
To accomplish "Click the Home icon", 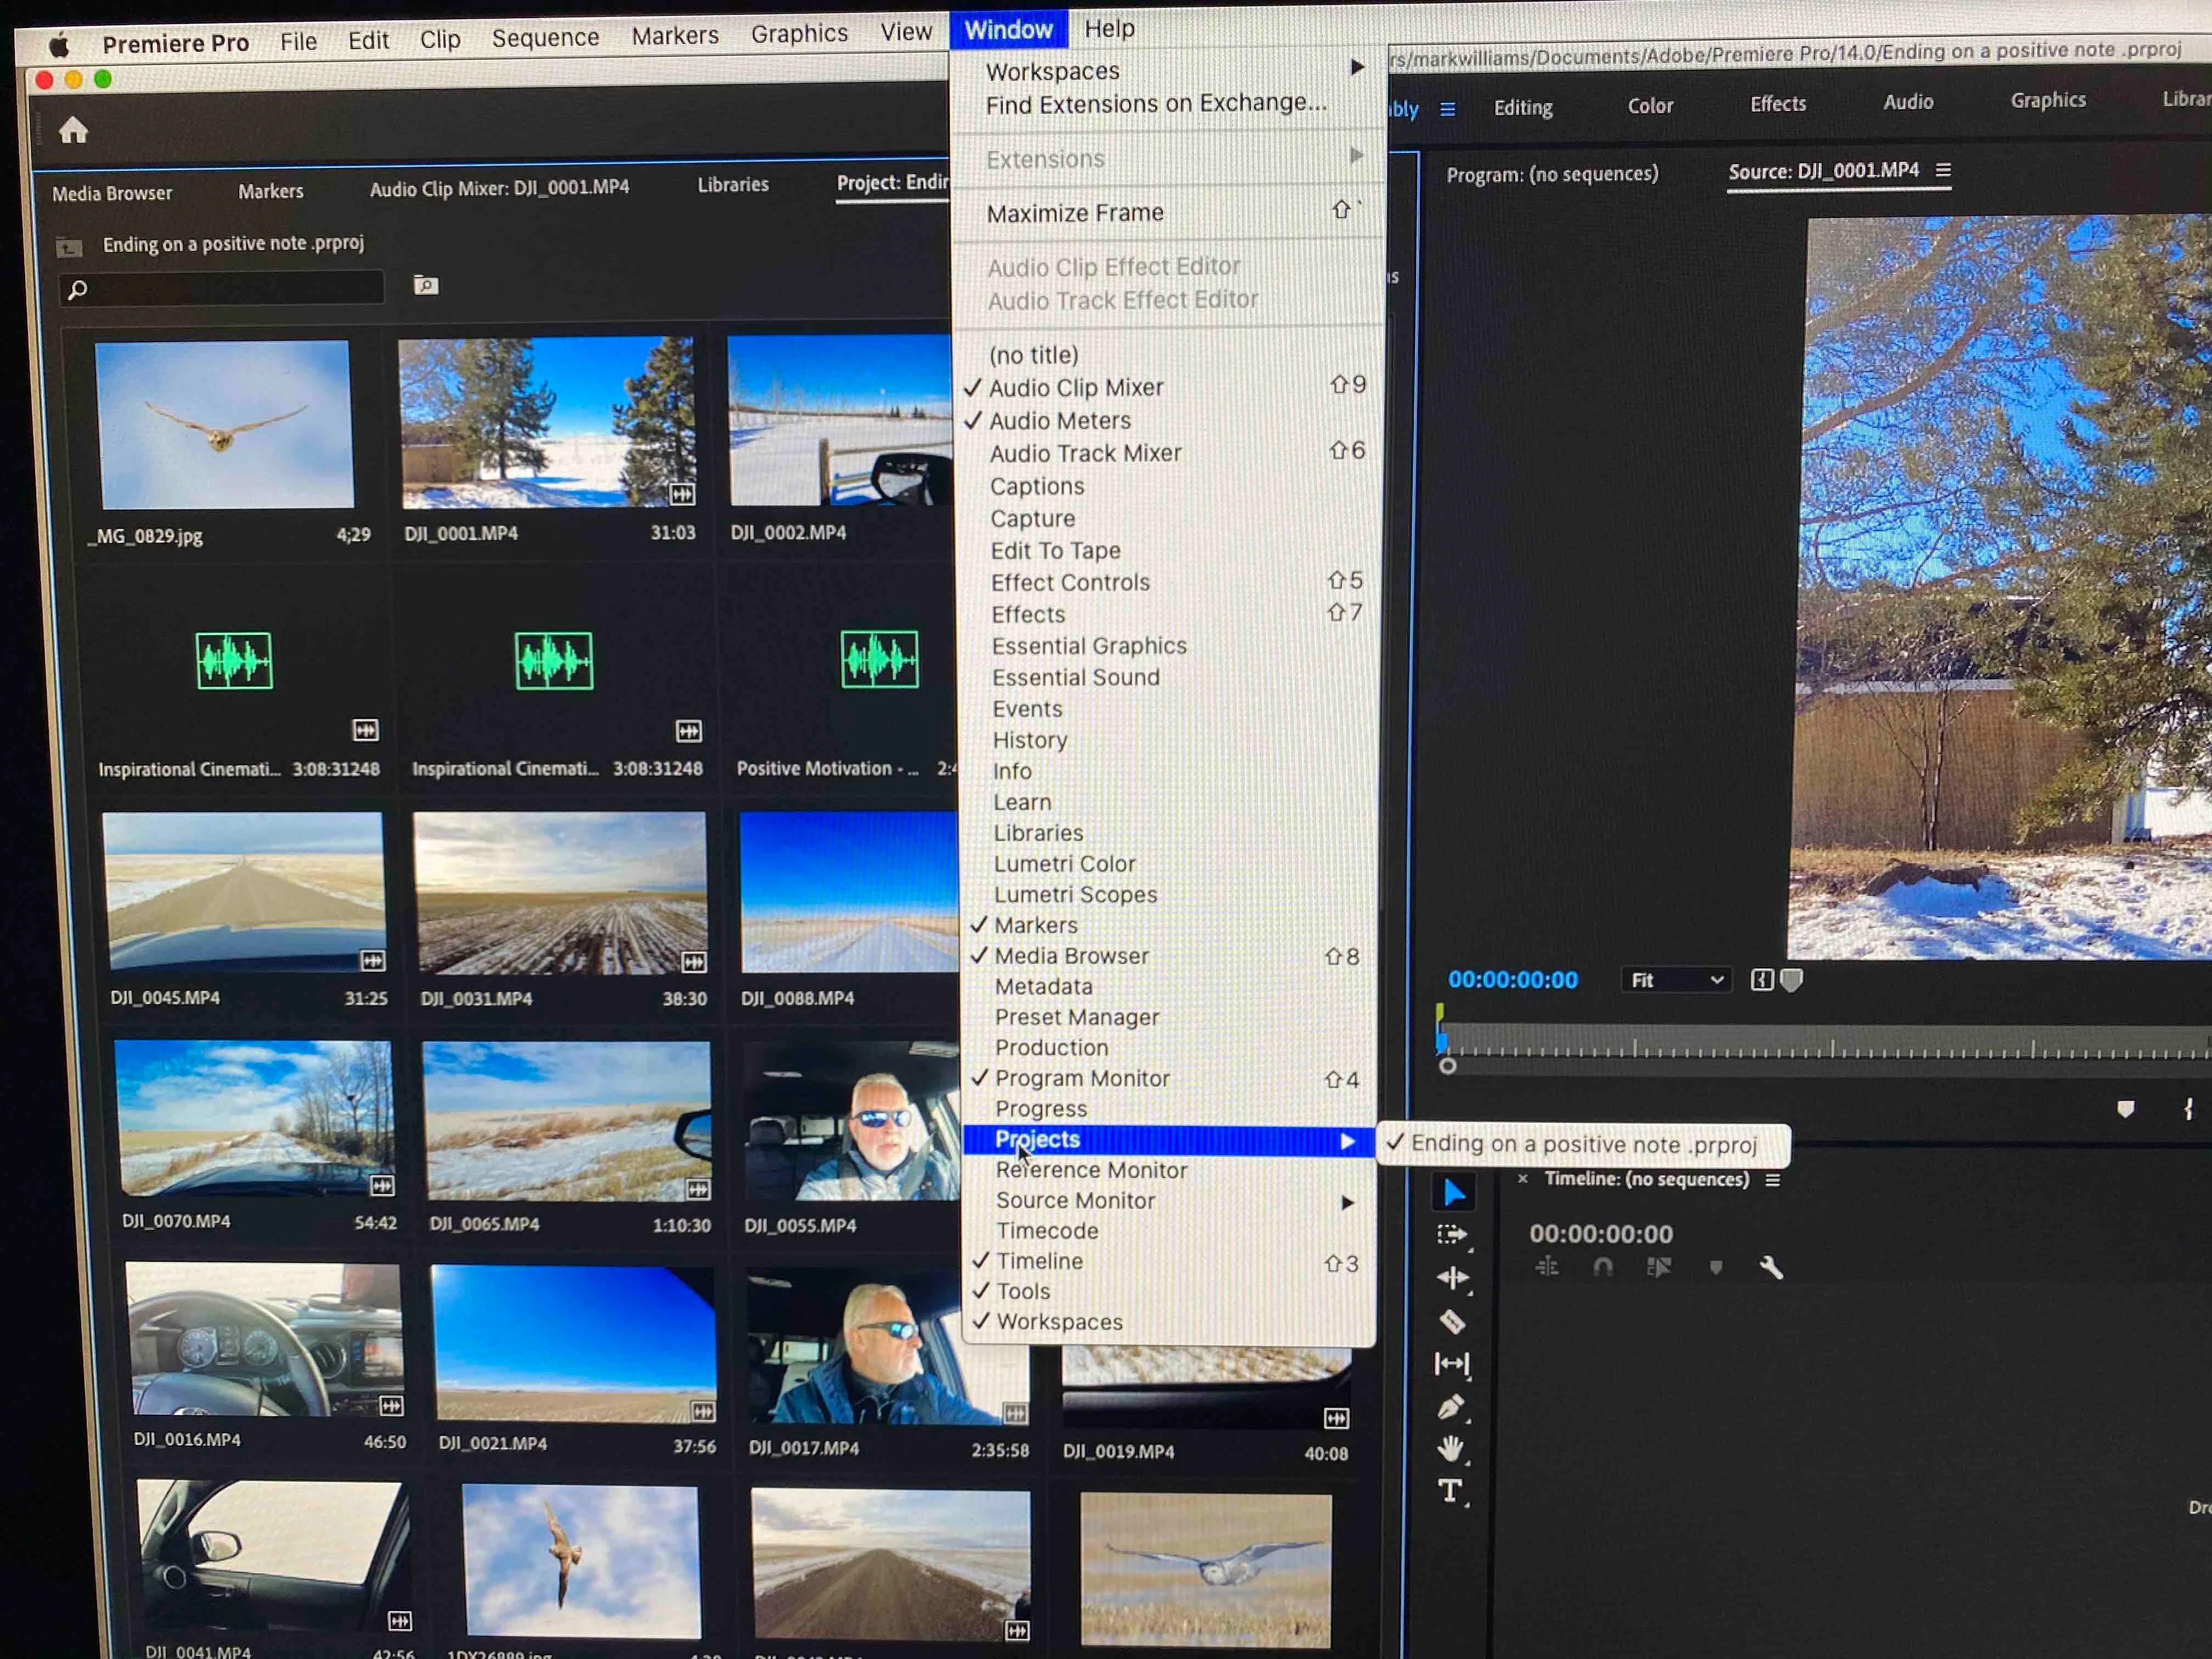I will click(x=73, y=131).
